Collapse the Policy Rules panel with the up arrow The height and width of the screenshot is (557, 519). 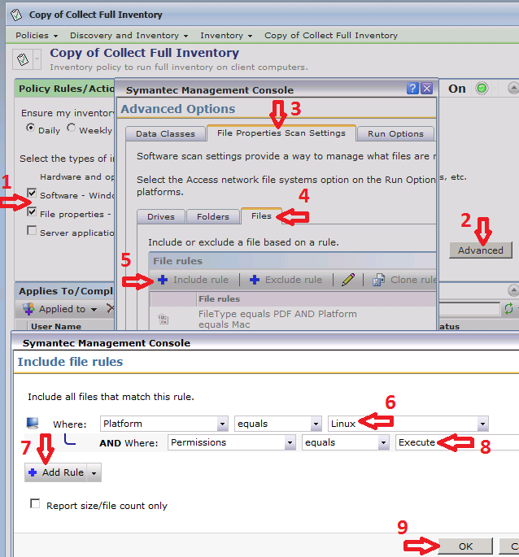pos(513,88)
